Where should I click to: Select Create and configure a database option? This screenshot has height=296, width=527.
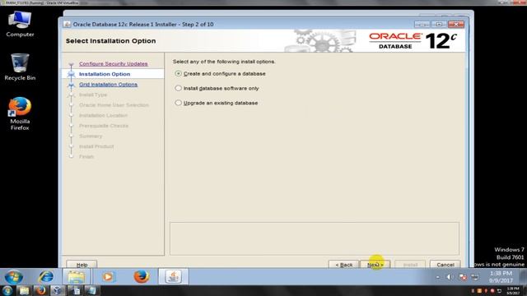[221, 73]
